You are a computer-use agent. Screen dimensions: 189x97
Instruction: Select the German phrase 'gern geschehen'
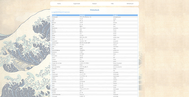[56, 67]
